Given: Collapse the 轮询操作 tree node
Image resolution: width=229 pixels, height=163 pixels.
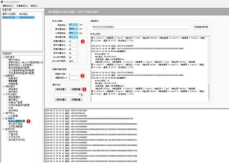Looking at the screenshot, I should point(3,118).
